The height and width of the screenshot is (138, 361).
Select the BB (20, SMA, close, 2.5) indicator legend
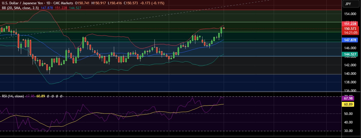pyautogui.click(x=21, y=8)
